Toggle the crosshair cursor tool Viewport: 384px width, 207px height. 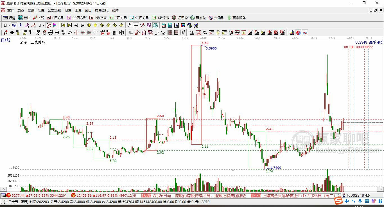point(136,25)
